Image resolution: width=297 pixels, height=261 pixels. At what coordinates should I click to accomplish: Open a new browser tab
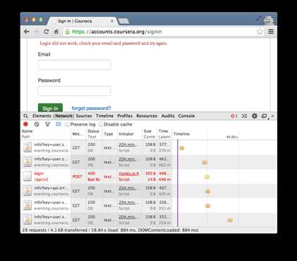(x=123, y=21)
